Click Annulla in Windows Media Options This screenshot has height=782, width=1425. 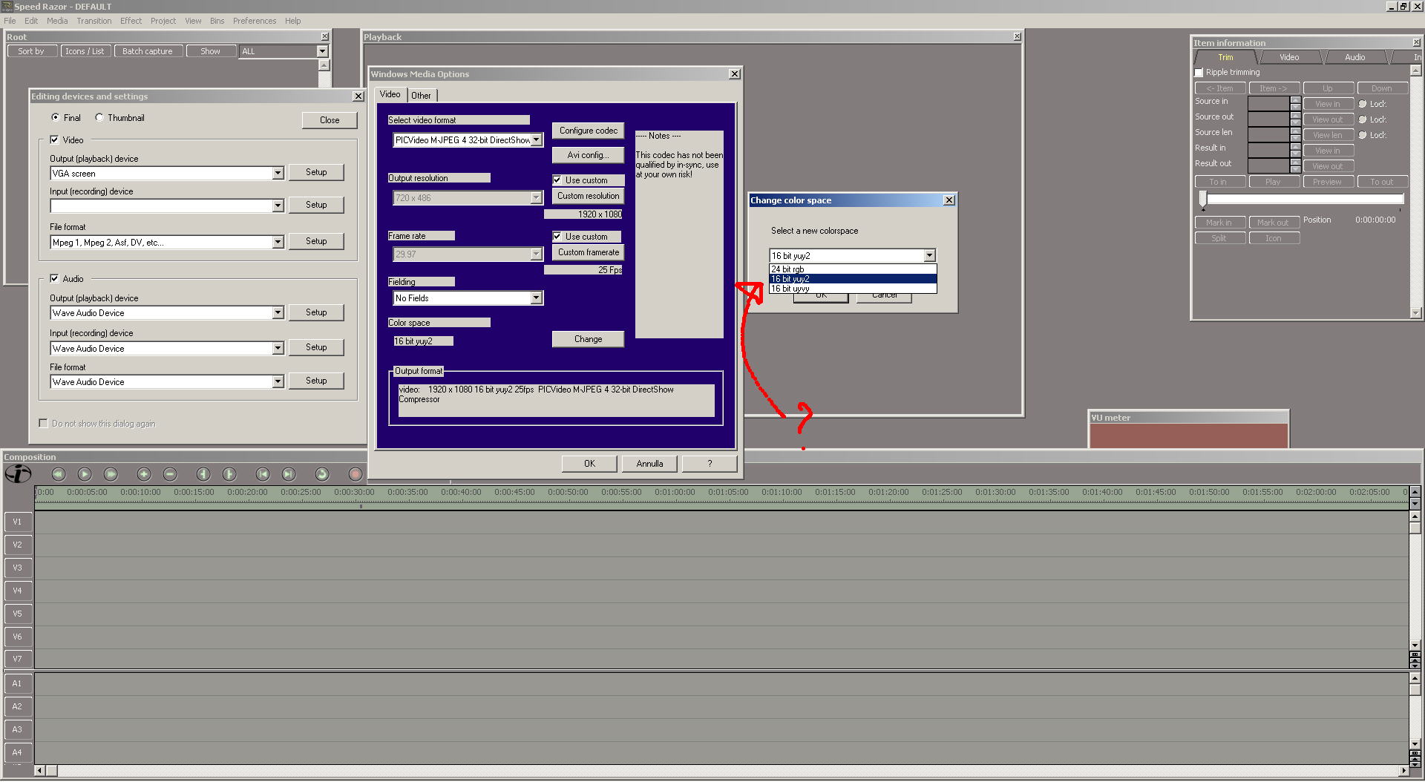click(649, 464)
